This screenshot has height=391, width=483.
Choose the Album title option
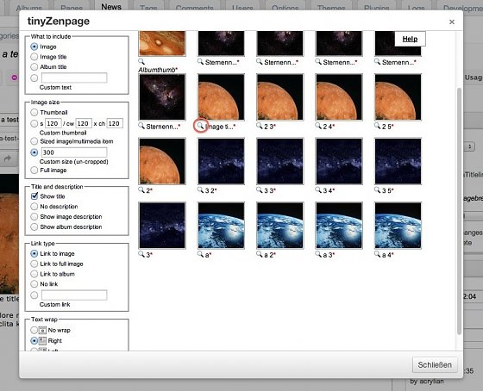coord(34,67)
